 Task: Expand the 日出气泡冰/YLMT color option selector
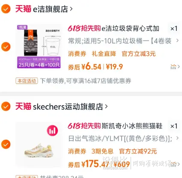(123, 139)
